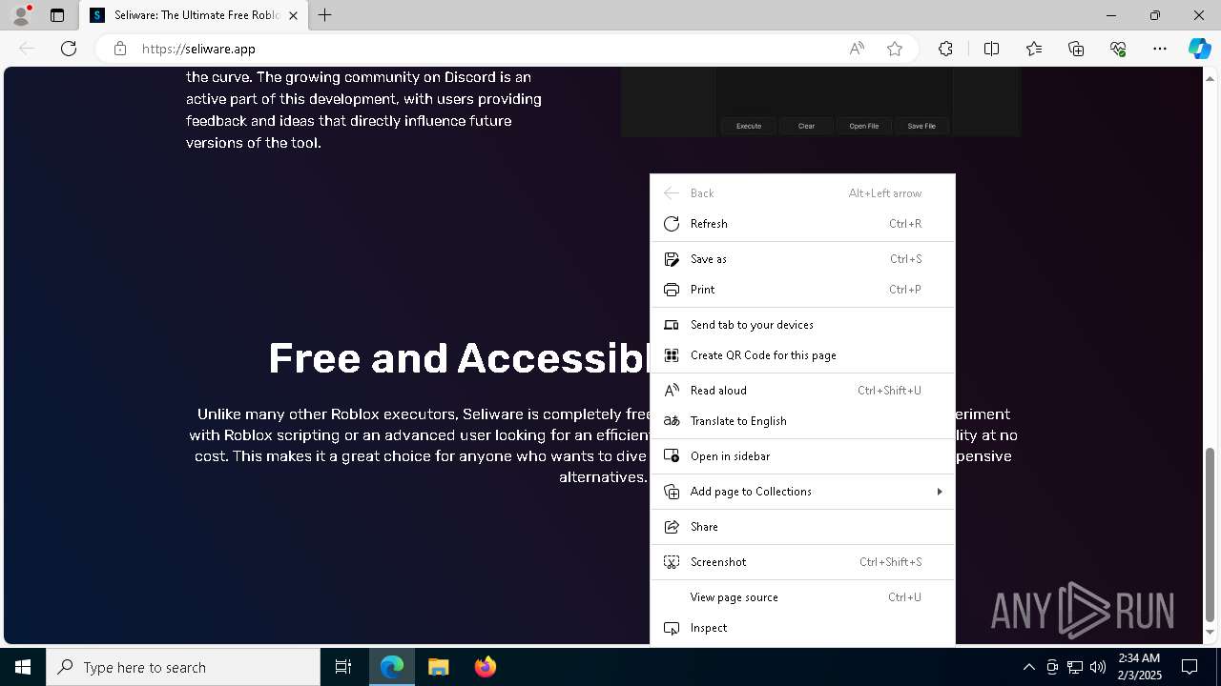
Task: Close the Seliware tab
Action: pyautogui.click(x=293, y=15)
